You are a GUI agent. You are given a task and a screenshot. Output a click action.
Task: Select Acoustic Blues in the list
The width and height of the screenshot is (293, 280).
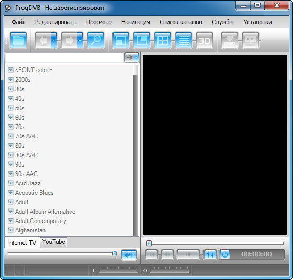(35, 193)
